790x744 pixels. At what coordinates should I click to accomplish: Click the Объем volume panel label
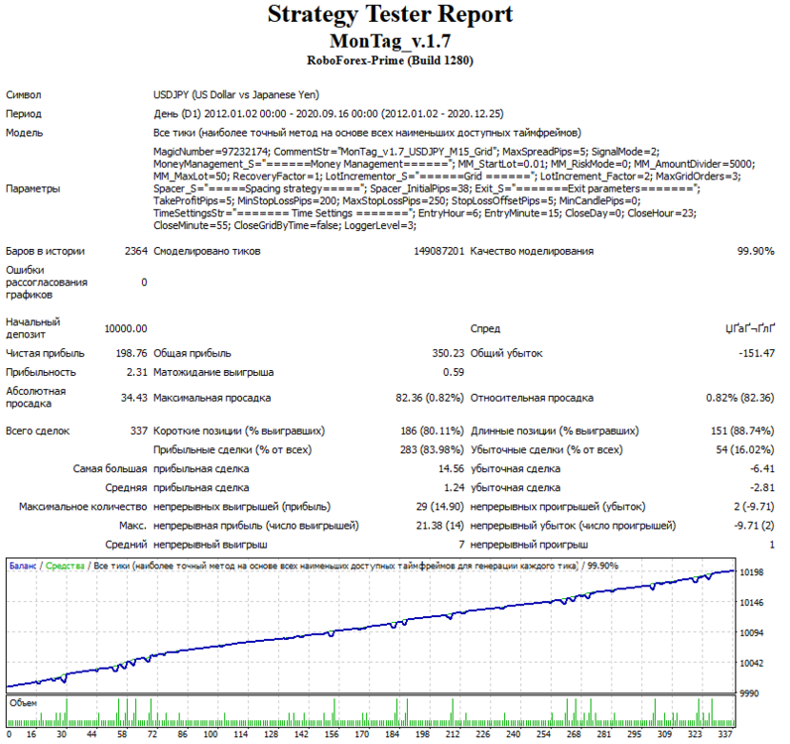pos(23,703)
